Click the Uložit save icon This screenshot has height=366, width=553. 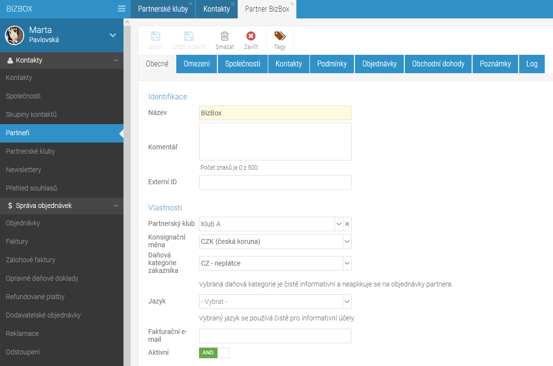(x=155, y=36)
